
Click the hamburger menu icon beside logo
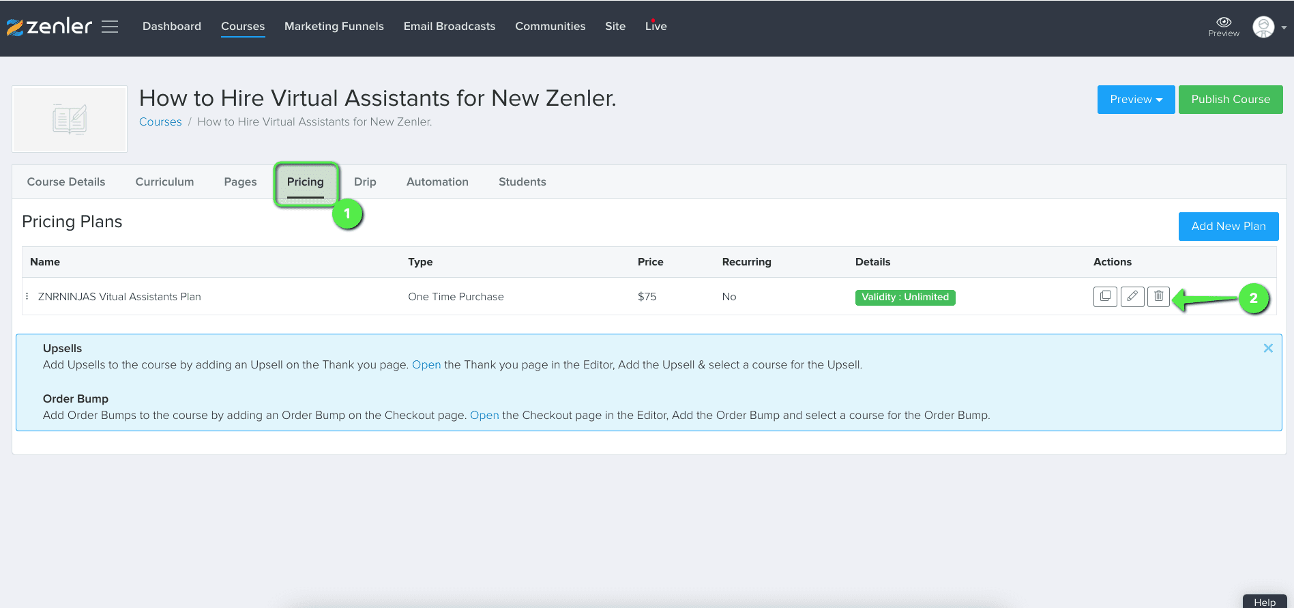(110, 27)
